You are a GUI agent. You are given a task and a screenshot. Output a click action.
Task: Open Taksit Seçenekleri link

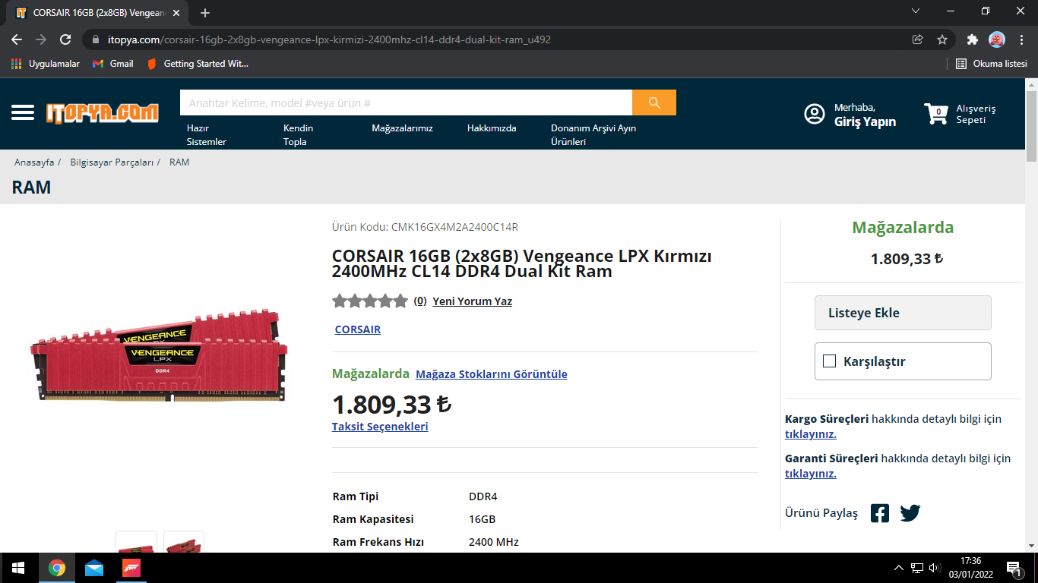click(380, 427)
